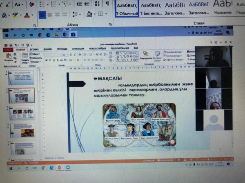Toggle center text alignment in Word
Screen dimensions: 245x183
49,14
